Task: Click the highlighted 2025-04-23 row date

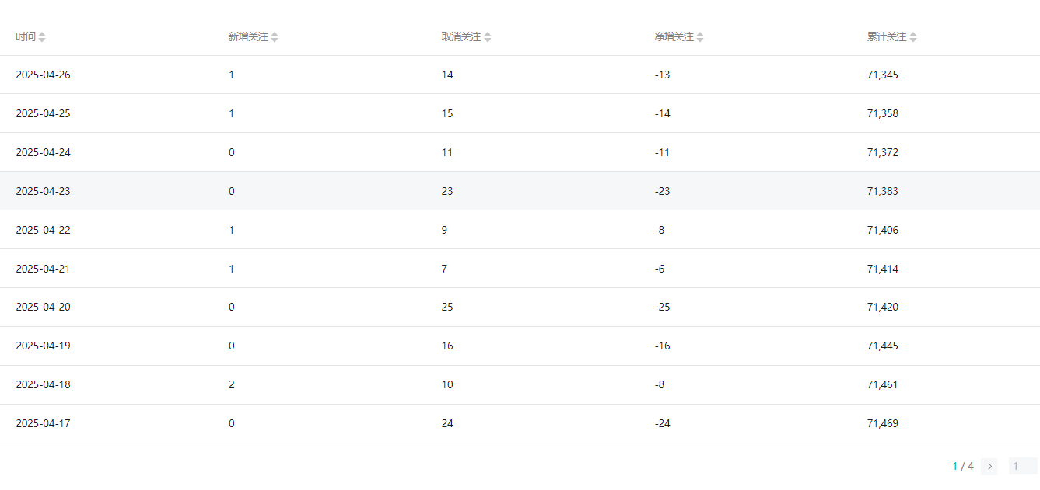Action: pos(43,191)
